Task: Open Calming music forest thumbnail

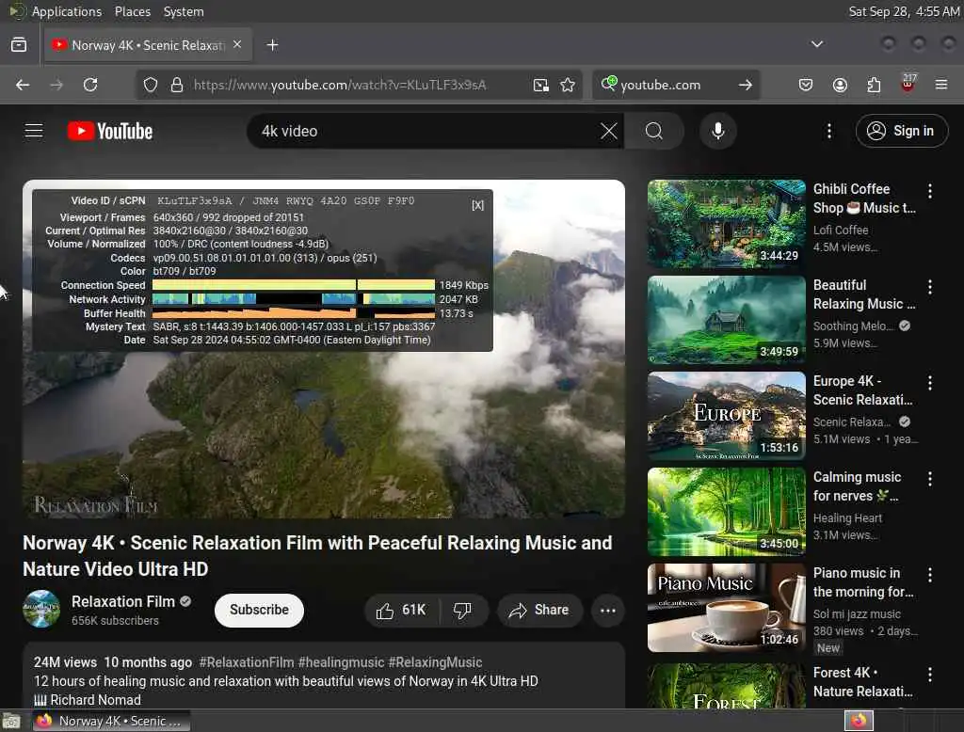Action: [726, 511]
